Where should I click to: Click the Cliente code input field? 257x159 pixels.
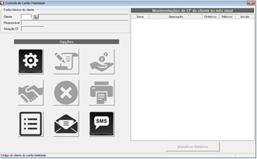tap(26, 17)
